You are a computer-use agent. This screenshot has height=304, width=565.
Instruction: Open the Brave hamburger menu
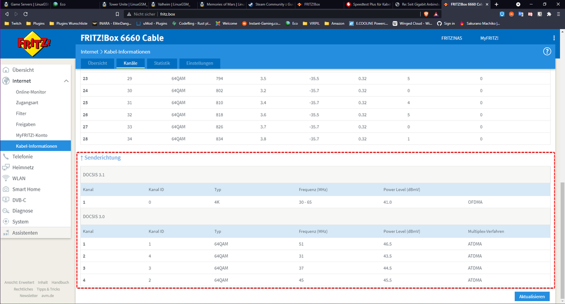coord(558,14)
